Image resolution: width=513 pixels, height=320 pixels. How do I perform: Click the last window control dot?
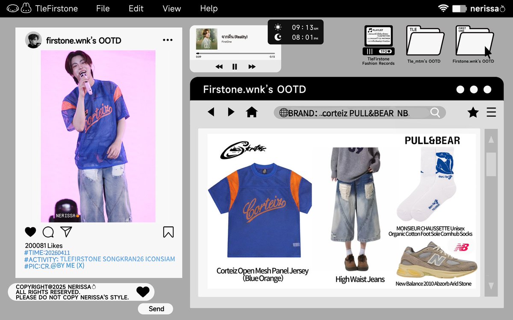click(x=487, y=90)
